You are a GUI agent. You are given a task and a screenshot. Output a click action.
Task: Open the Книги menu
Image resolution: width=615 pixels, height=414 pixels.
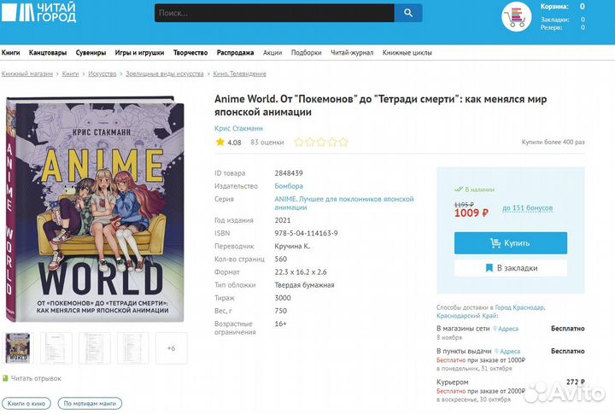(10, 53)
